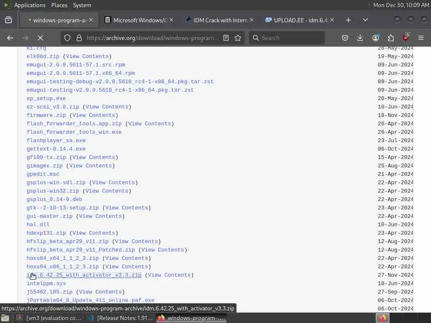This screenshot has height=323, width=431.
Task: View Contents of firmware.zip
Action: (94, 115)
